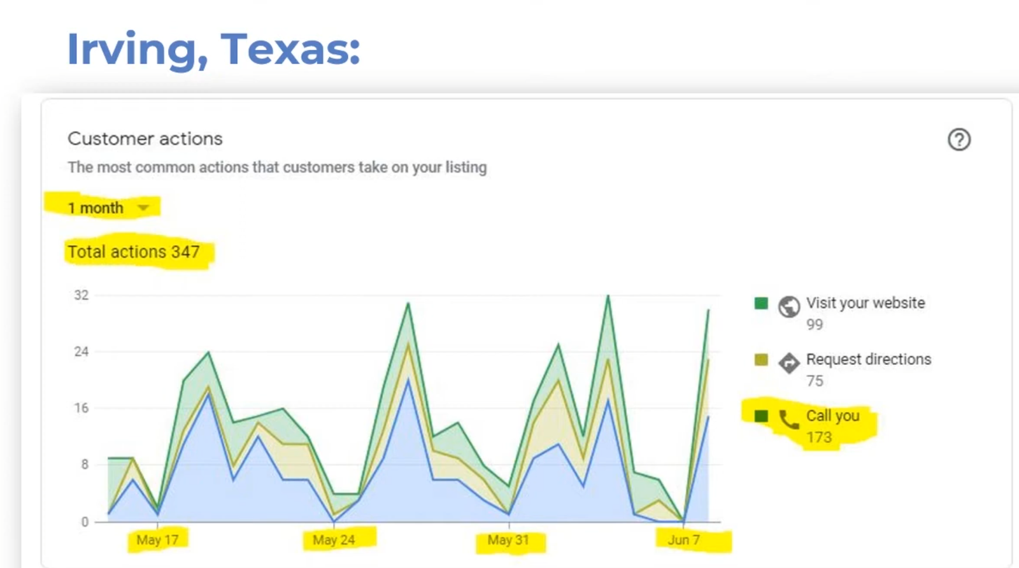Screen dimensions: 1019x568
Task: Click the help question mark icon
Action: (x=958, y=139)
